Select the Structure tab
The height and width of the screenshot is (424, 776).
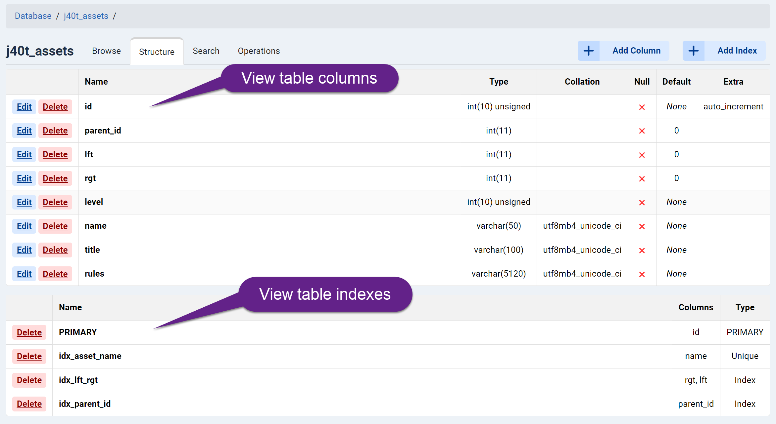point(157,52)
